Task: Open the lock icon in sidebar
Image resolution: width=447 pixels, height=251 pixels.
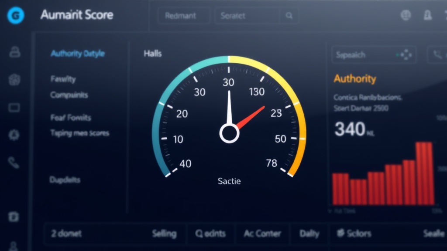Action: coord(14,52)
